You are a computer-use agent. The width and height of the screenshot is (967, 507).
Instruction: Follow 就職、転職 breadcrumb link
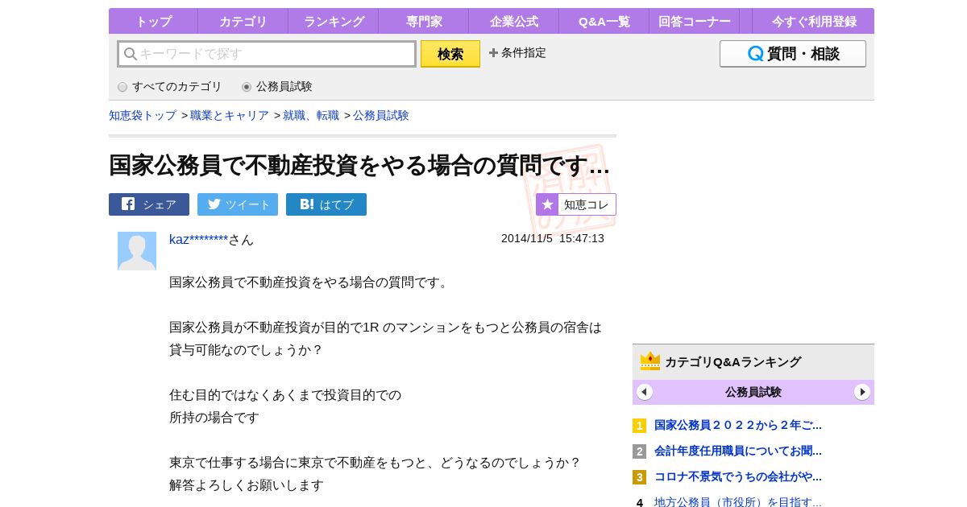tap(311, 115)
